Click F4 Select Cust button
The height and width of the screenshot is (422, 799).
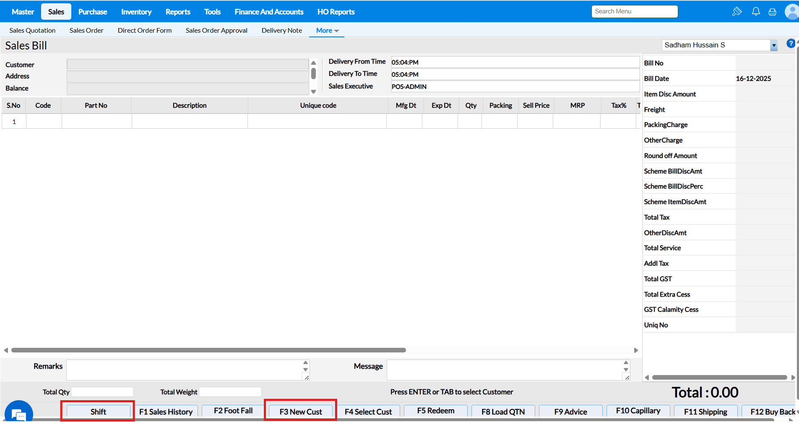(x=368, y=412)
